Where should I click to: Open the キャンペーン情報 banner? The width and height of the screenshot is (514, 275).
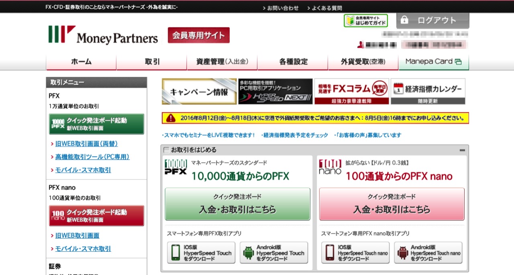pyautogui.click(x=199, y=91)
